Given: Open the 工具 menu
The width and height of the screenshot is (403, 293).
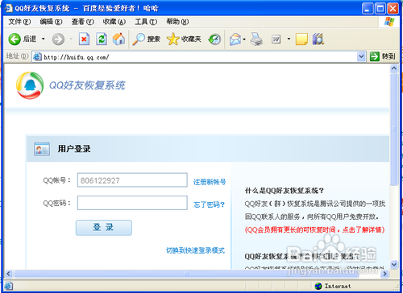Looking at the screenshot, I should pos(146,22).
